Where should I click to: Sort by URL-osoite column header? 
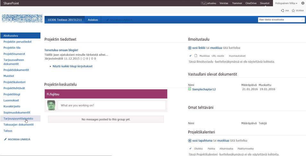(218, 56)
